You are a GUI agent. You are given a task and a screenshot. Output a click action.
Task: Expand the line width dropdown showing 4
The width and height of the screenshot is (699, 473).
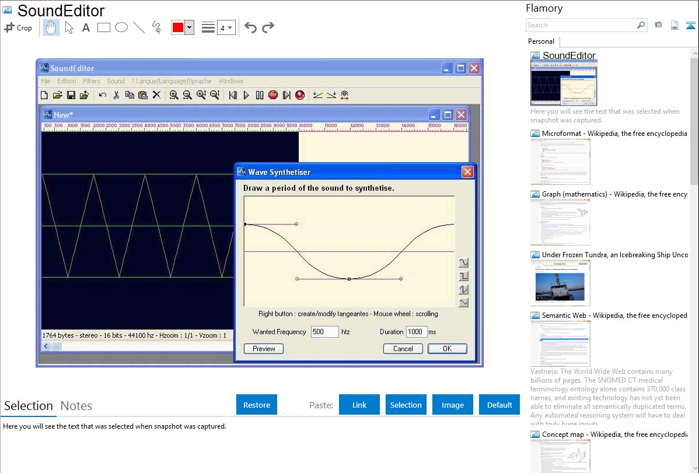(226, 27)
